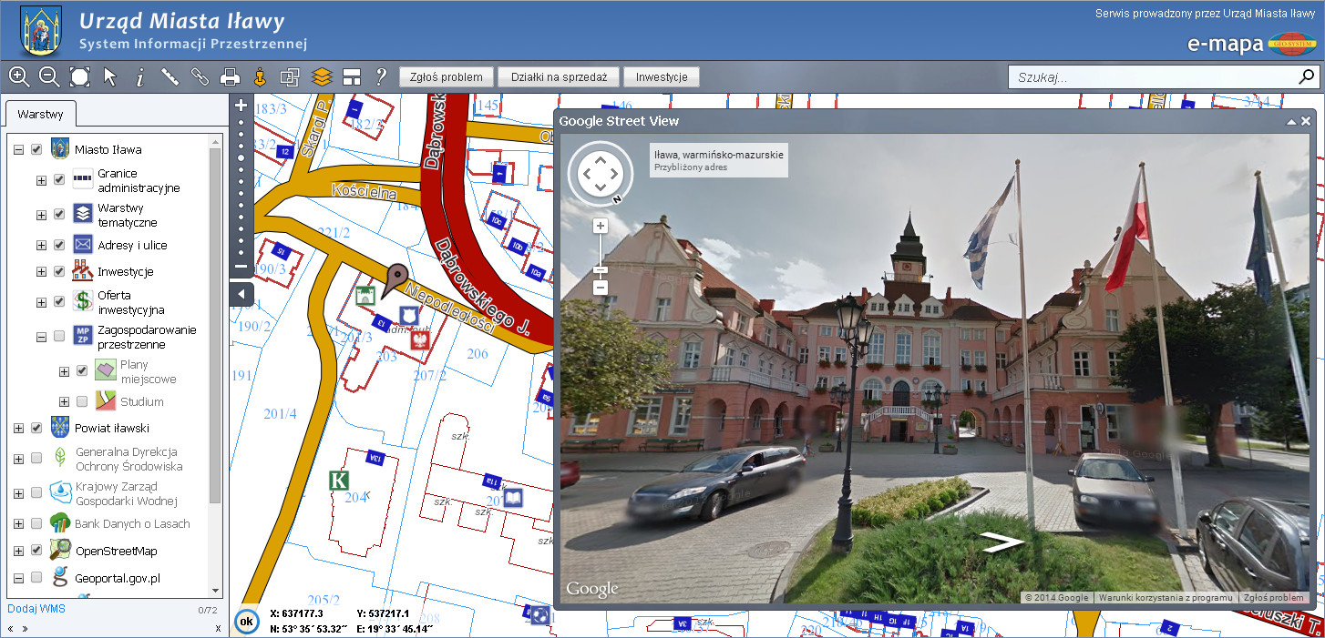
Task: Click the Polish eagle emblem marker on map
Action: point(421,341)
